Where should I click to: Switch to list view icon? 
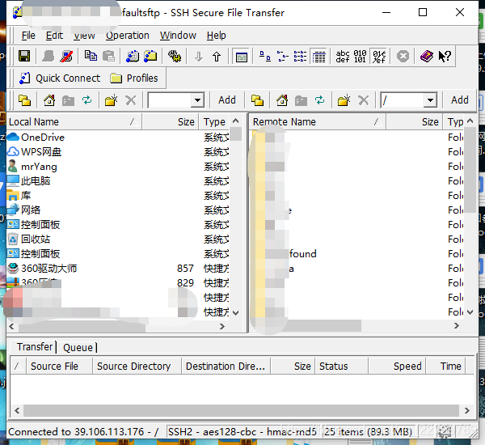click(x=301, y=57)
